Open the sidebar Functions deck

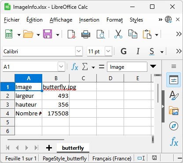click(174, 141)
